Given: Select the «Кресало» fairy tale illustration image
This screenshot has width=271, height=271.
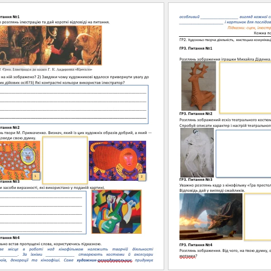Looking at the screenshot, I should click(x=51, y=45).
